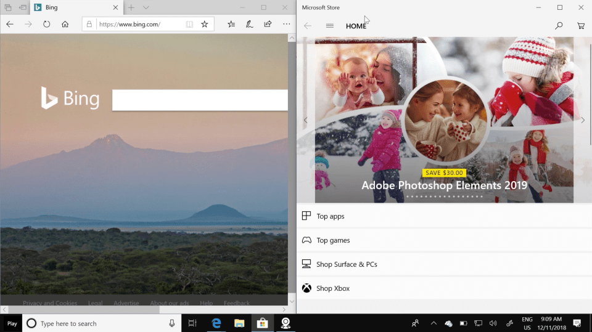Open network tray icon

point(478,323)
